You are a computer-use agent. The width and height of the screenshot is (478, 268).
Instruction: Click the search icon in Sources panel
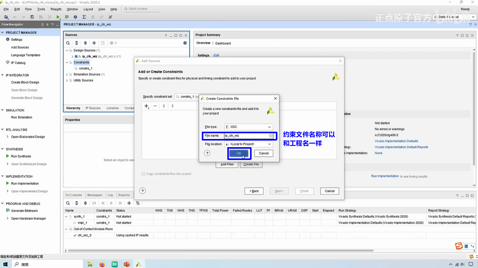coord(68,43)
